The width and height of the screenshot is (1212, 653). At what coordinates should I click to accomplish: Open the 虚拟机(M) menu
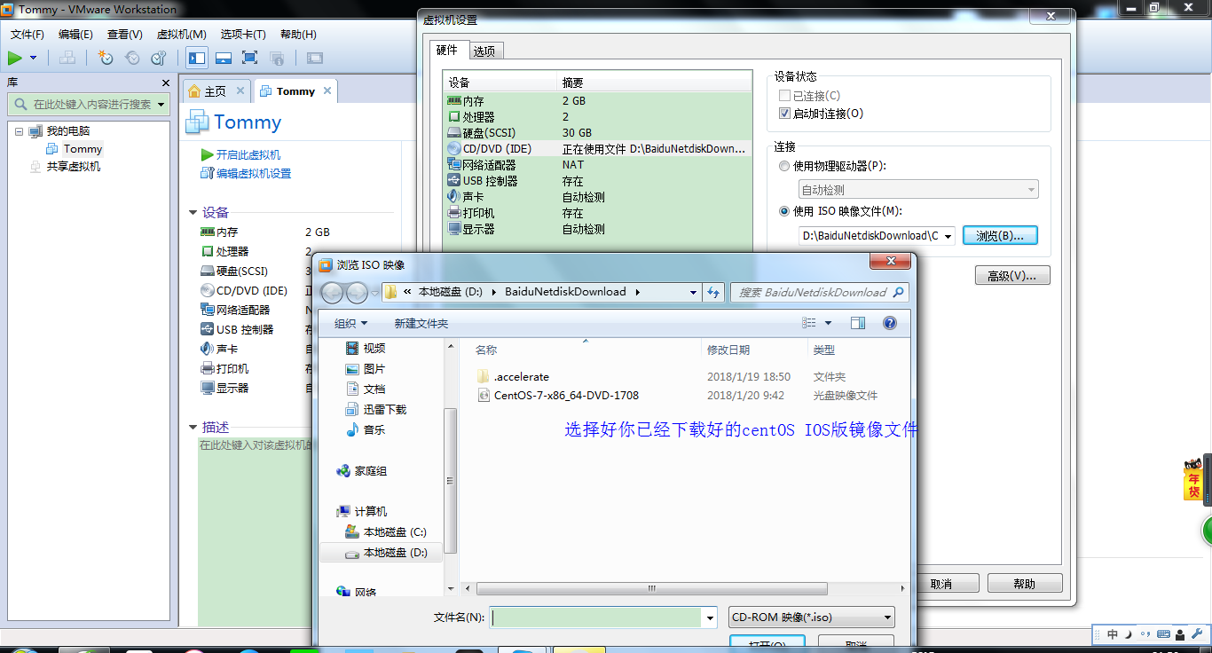pyautogui.click(x=181, y=35)
